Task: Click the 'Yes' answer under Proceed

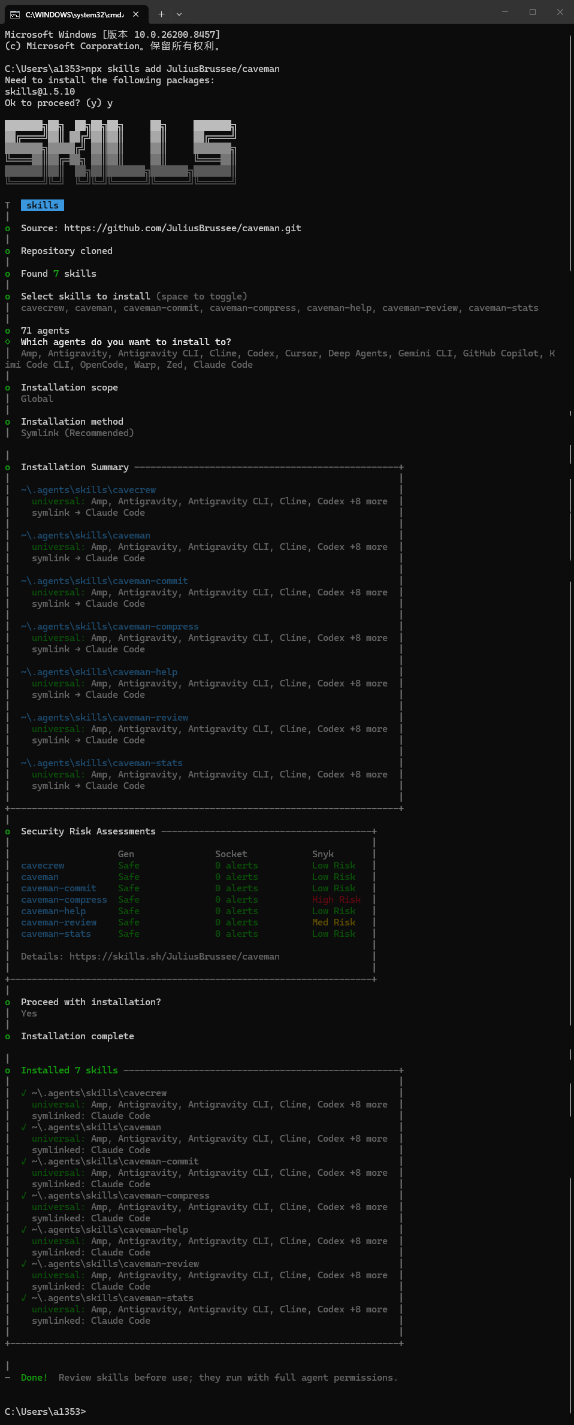Action: coord(29,1013)
